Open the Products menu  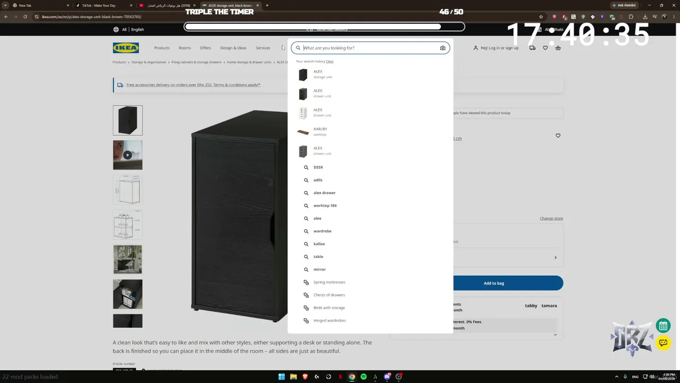[x=162, y=48]
